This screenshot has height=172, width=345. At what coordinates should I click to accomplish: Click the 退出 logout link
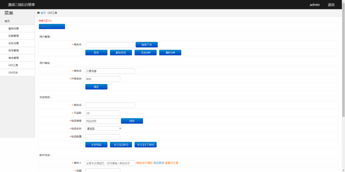pos(331,5)
